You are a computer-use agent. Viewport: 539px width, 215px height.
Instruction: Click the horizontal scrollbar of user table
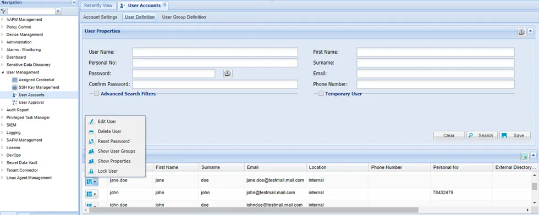[254, 210]
